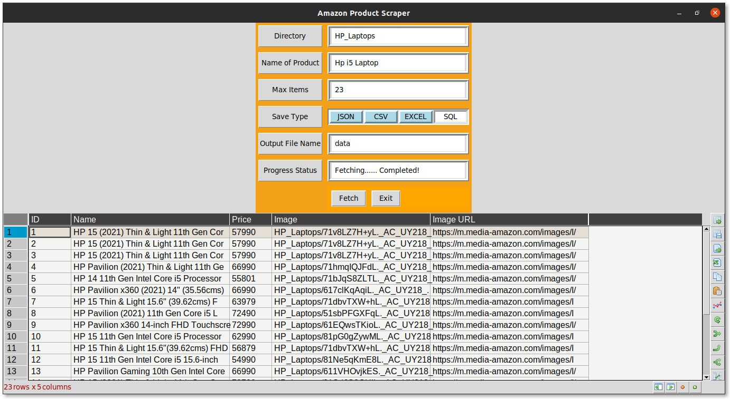The width and height of the screenshot is (730, 399).
Task: Click the paste clipboard icon
Action: click(717, 291)
